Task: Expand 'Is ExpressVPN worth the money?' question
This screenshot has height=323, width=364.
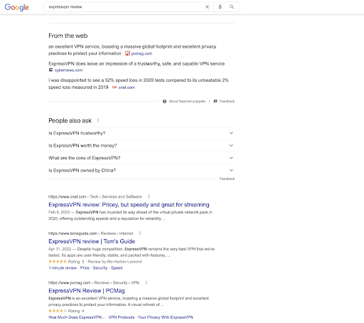Action: (141, 145)
